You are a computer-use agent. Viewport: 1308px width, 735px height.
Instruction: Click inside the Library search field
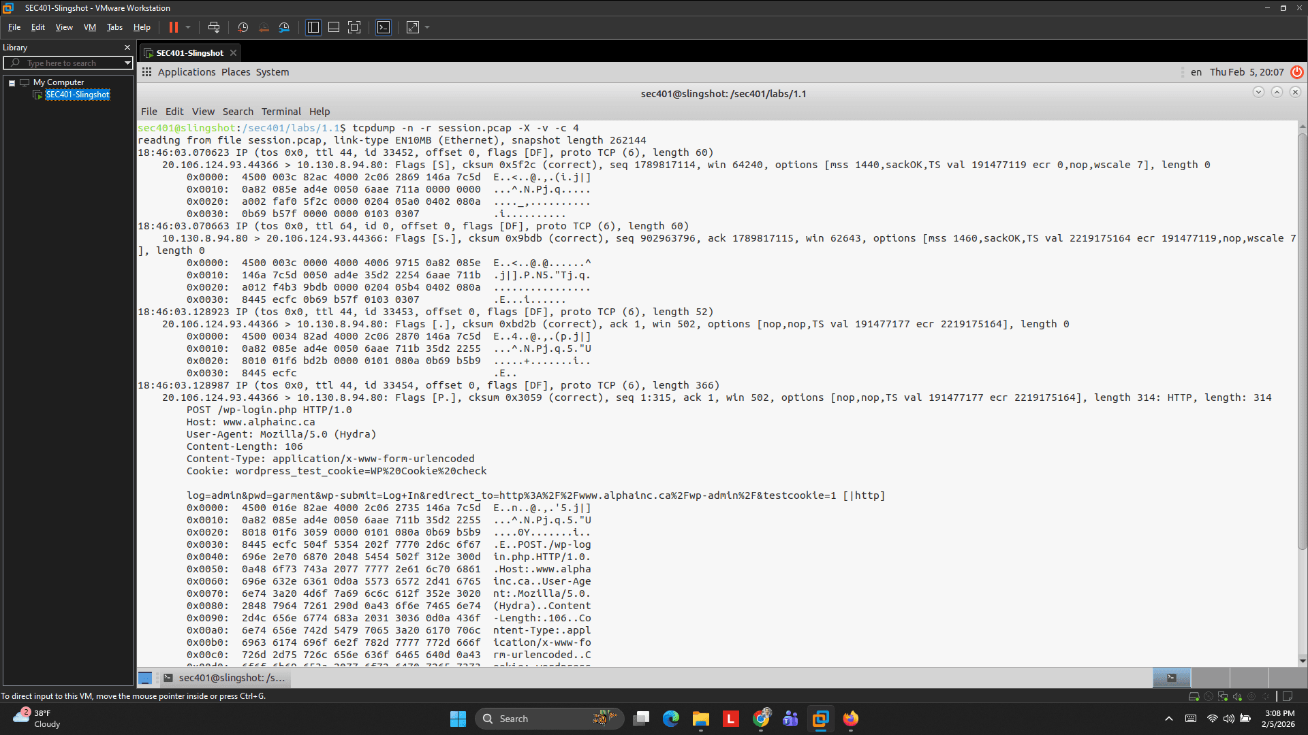(x=65, y=63)
